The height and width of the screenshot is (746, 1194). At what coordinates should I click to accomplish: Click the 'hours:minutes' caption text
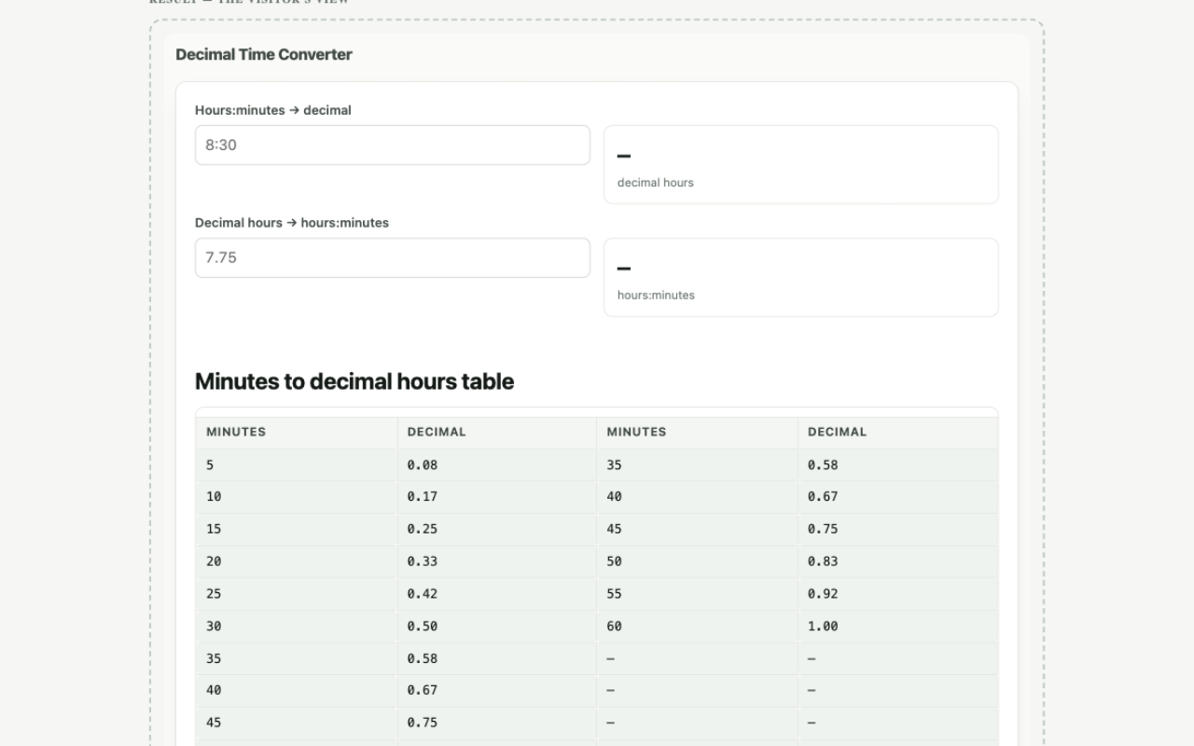click(x=656, y=296)
